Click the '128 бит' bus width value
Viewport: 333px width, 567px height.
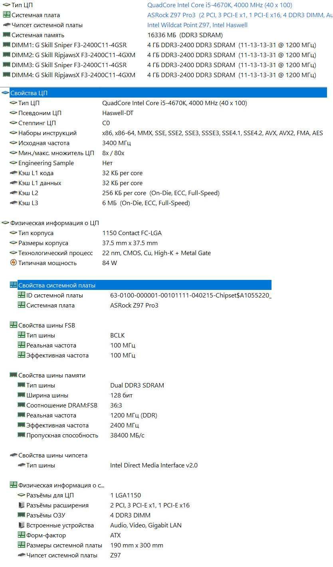pyautogui.click(x=121, y=395)
